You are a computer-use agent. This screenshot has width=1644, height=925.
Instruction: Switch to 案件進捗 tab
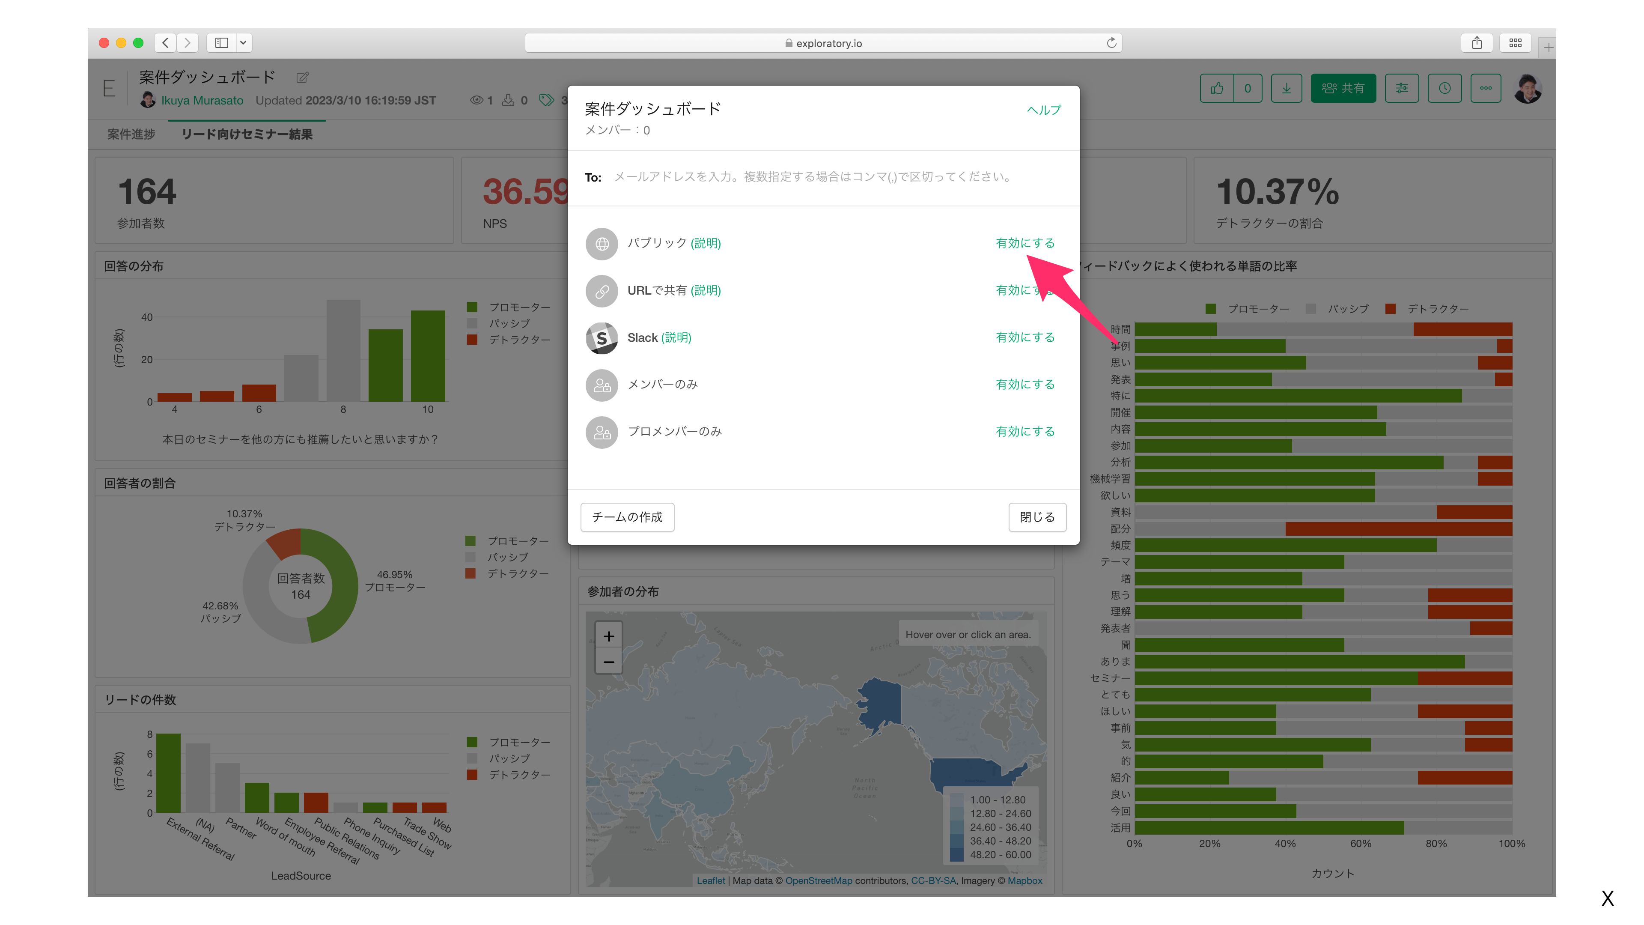pos(131,134)
